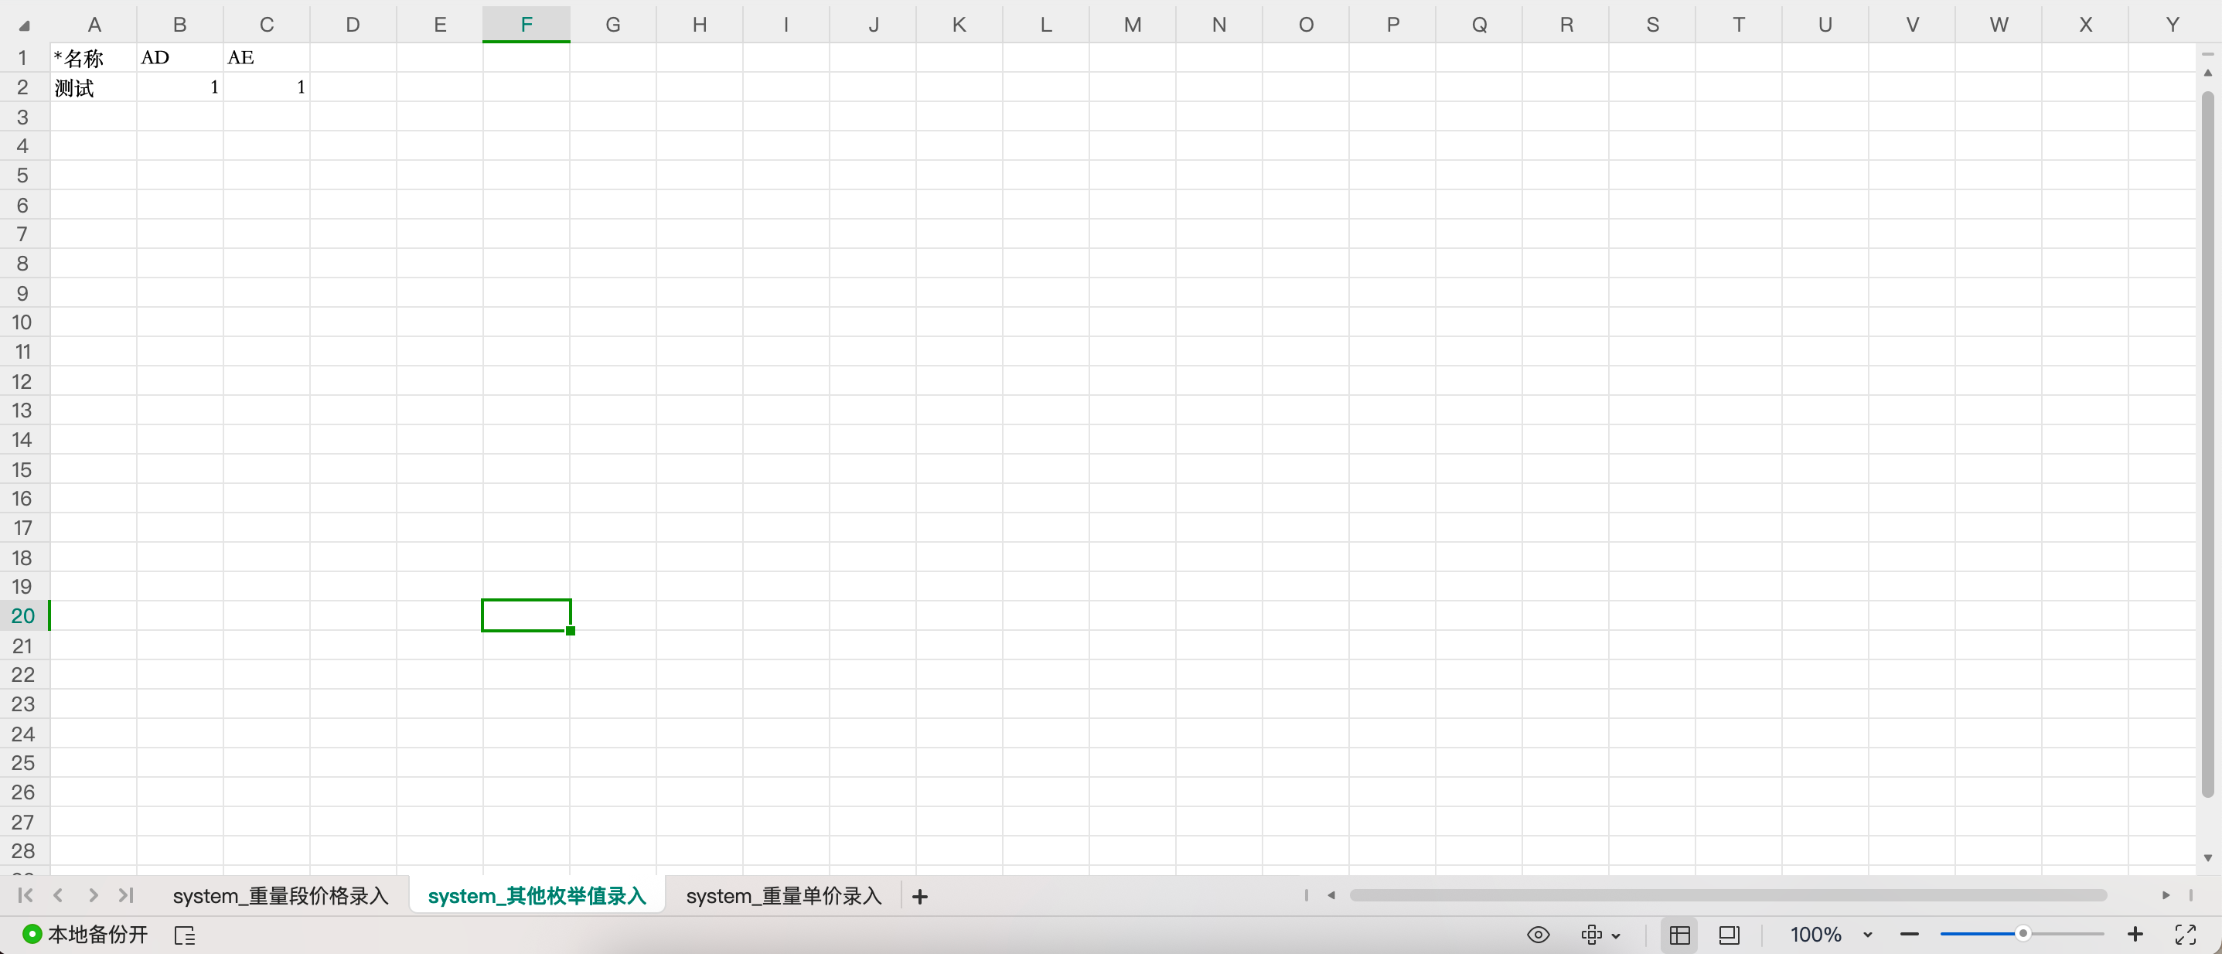
Task: Click the zoom slider handle
Action: (2022, 934)
